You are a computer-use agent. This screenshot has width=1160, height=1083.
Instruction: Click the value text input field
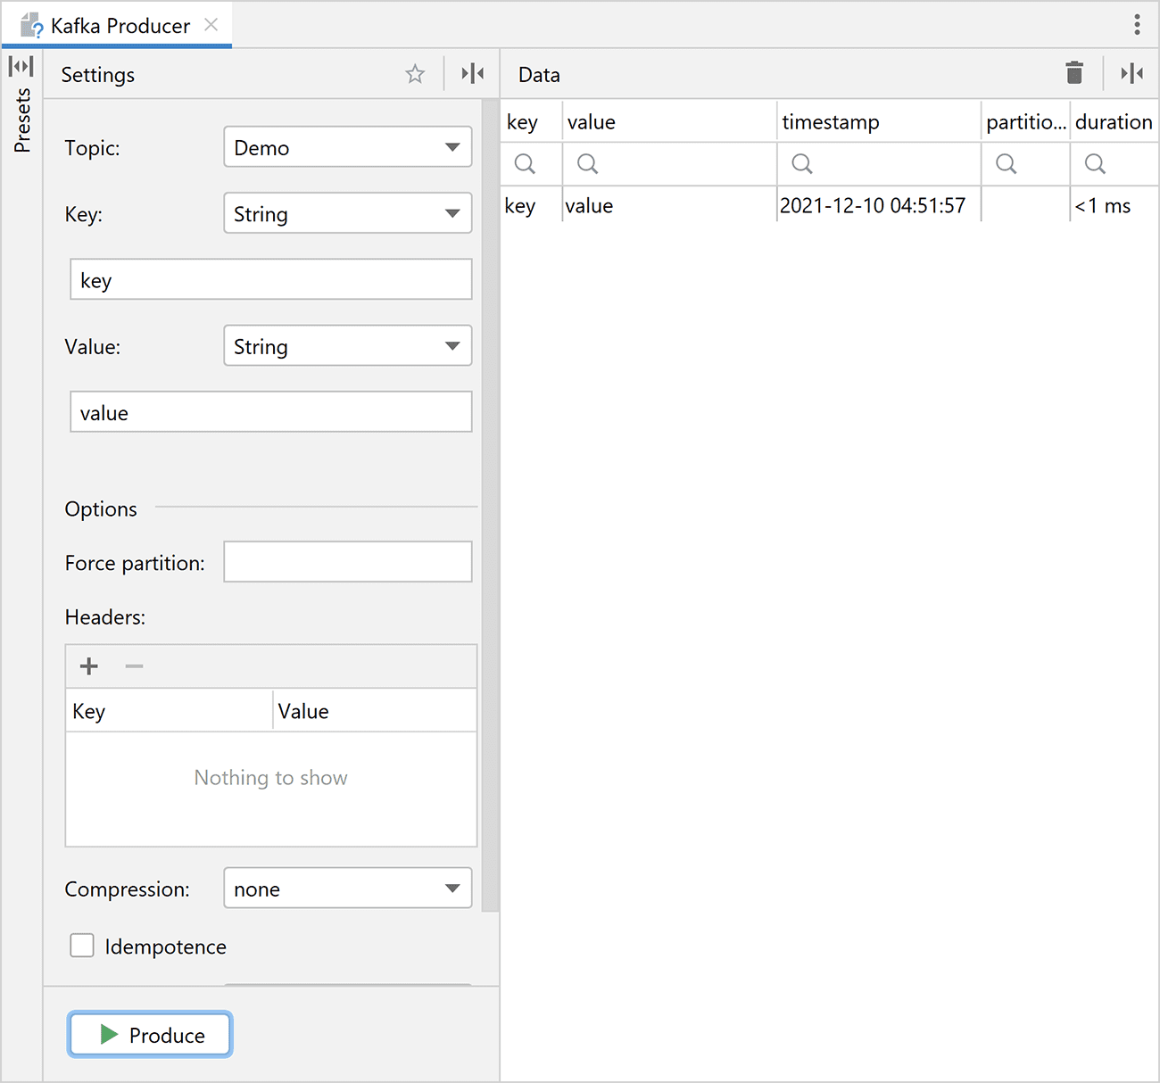coord(271,412)
